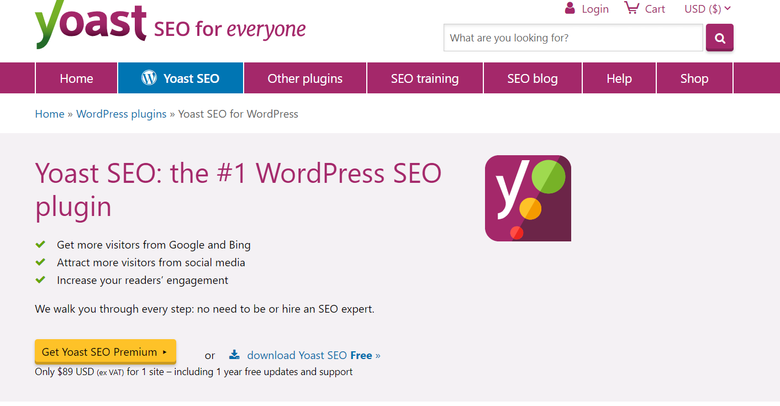Viewport: 780px width, 406px height.
Task: Go to SEO training menu
Action: pos(425,78)
